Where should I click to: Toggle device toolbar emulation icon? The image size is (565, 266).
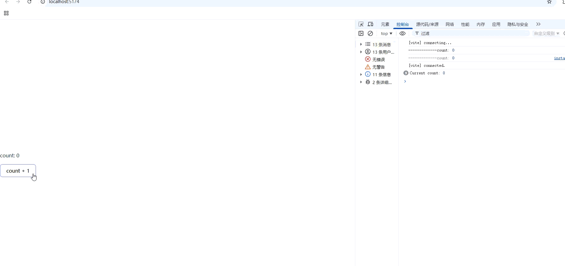click(371, 24)
